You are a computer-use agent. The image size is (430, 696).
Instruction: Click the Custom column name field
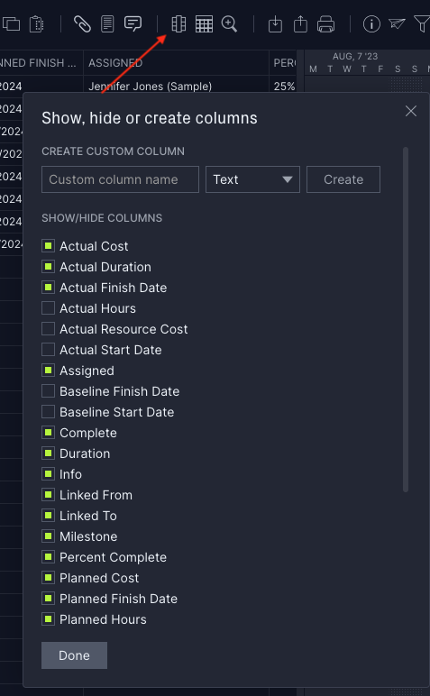[x=120, y=179]
